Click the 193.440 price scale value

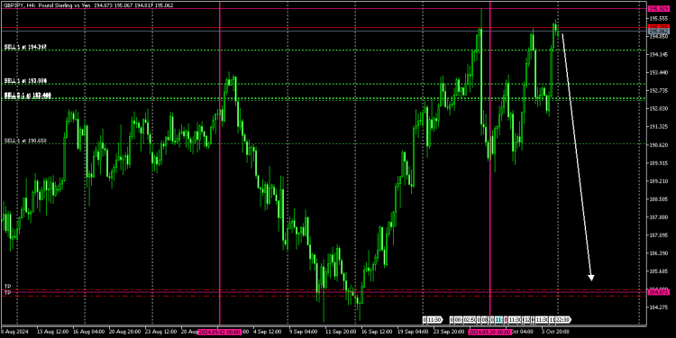658,72
